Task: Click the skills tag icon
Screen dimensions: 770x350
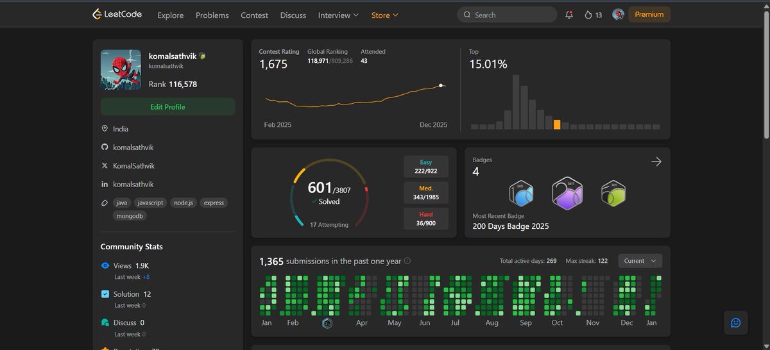Action: pos(105,203)
